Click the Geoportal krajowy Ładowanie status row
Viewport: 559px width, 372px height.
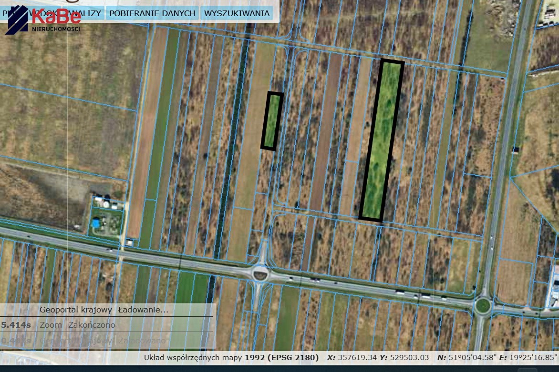point(104,310)
